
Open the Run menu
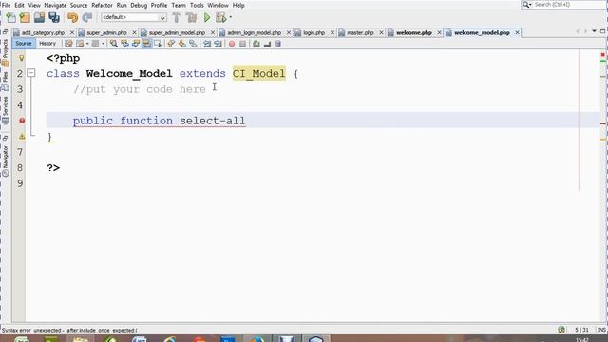122,5
